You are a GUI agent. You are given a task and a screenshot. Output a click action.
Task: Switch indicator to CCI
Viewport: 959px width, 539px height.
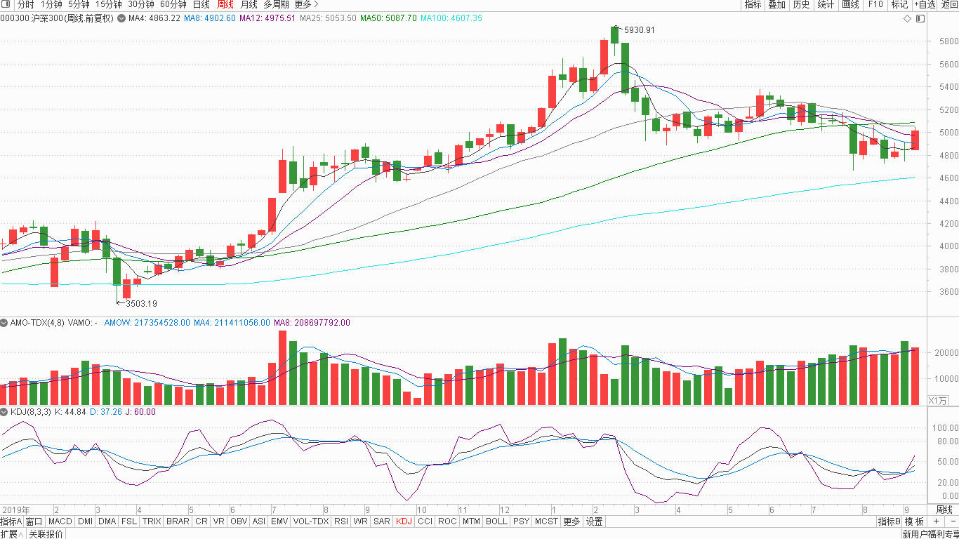point(425,521)
